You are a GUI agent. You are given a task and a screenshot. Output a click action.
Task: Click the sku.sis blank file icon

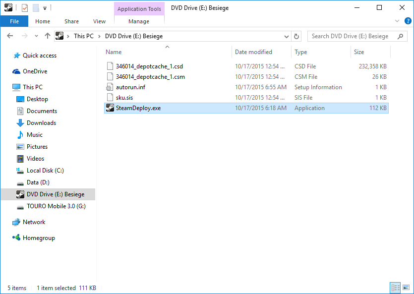110,98
